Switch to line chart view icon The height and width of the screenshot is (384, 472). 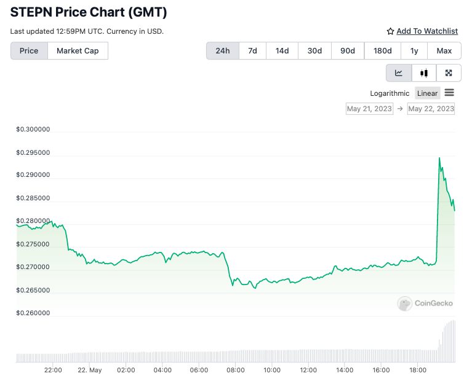pos(399,73)
